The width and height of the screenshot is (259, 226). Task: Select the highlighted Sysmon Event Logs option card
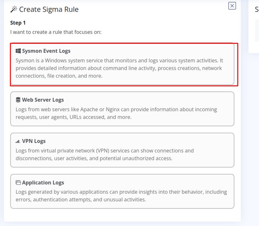click(122, 64)
